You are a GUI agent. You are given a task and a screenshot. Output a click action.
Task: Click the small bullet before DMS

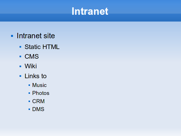[29, 109]
